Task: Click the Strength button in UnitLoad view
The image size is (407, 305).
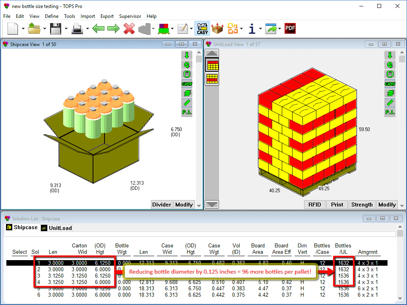Action: (362, 205)
